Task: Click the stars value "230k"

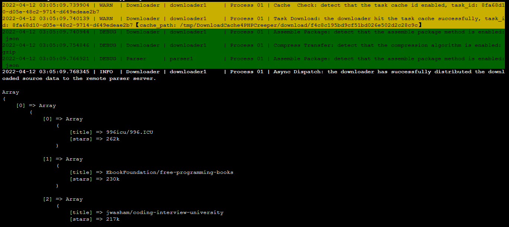Action: pos(113,179)
